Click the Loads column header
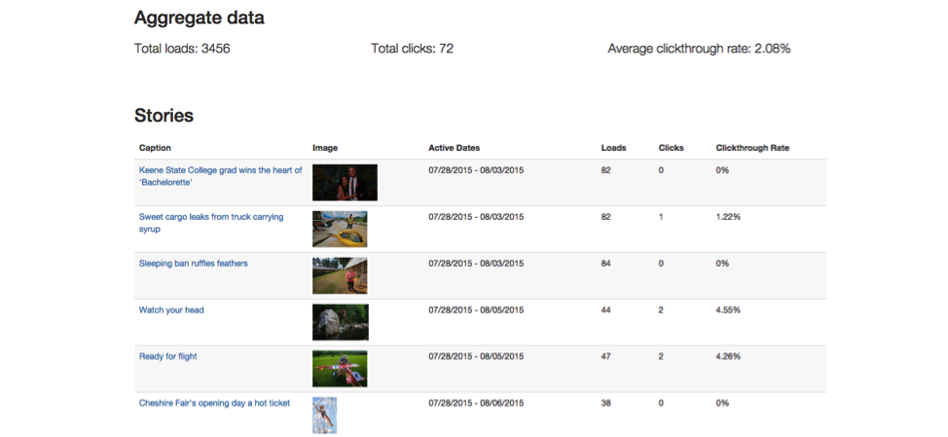948x437 pixels. 613,148
